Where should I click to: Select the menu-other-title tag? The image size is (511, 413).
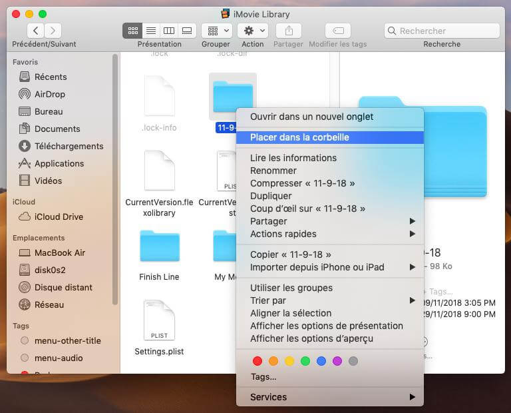(x=62, y=340)
